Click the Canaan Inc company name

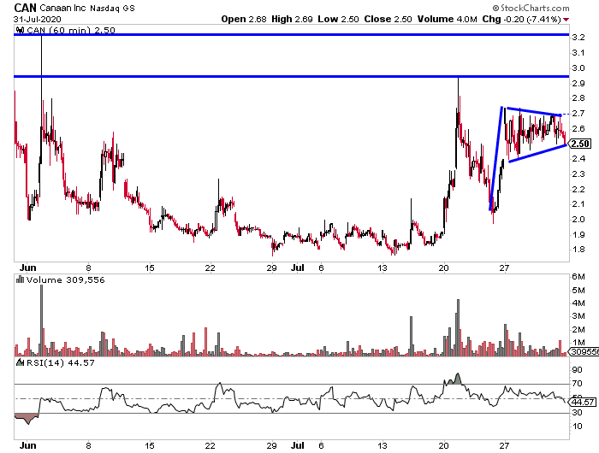[x=63, y=8]
